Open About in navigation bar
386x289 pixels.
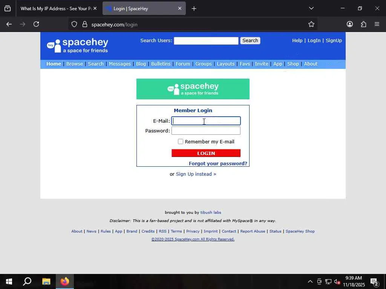[x=311, y=64]
